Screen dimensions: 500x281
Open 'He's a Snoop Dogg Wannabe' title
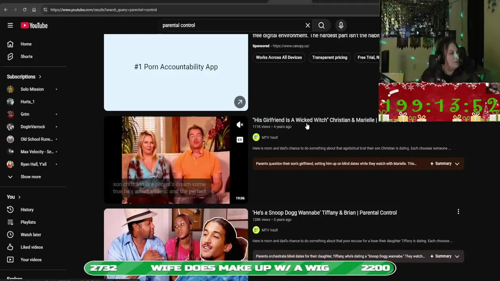coord(325,213)
